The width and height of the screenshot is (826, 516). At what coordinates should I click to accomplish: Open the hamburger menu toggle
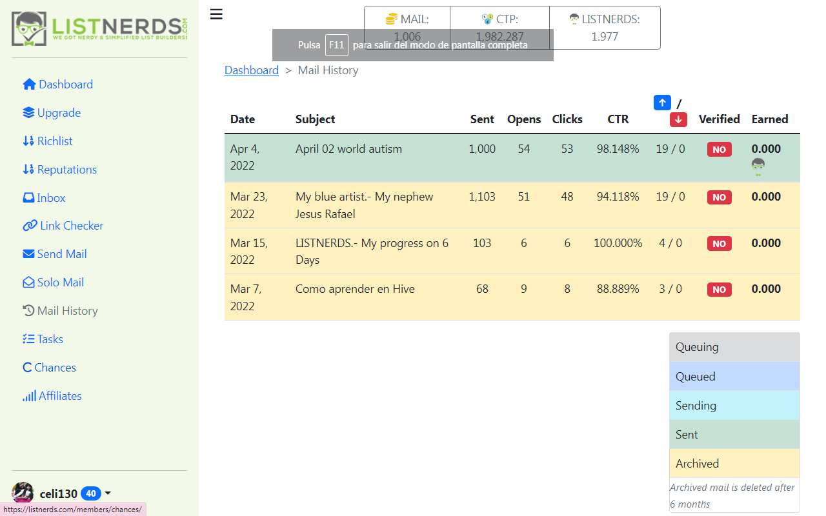216,14
